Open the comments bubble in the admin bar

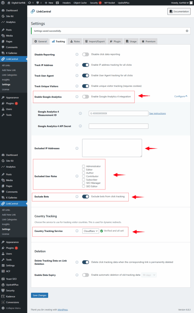coord(39,2)
